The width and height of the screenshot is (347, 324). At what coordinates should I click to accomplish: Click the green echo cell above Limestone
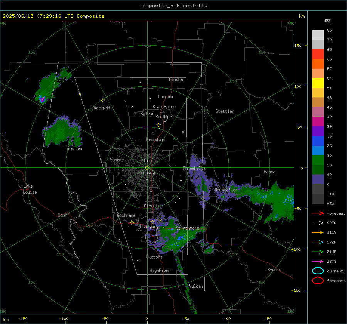tap(62, 132)
